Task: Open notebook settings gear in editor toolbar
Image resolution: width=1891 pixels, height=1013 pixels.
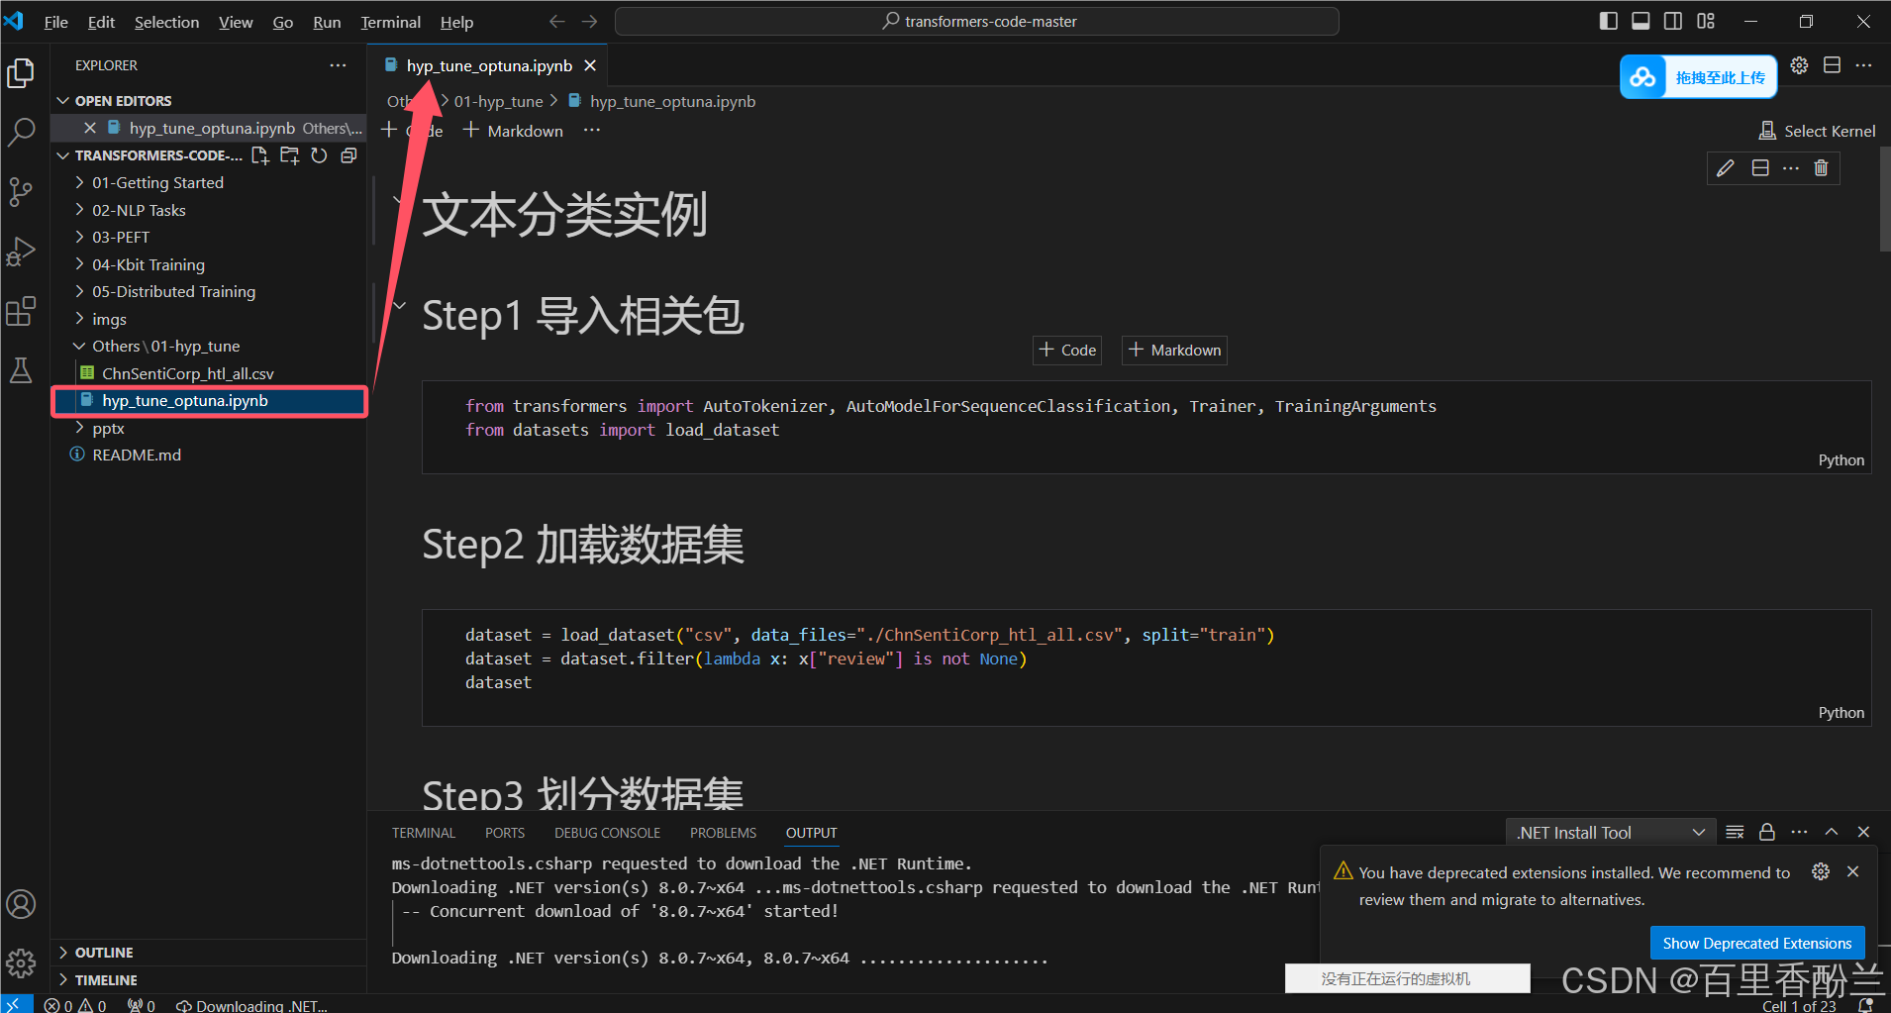Action: point(1800,65)
